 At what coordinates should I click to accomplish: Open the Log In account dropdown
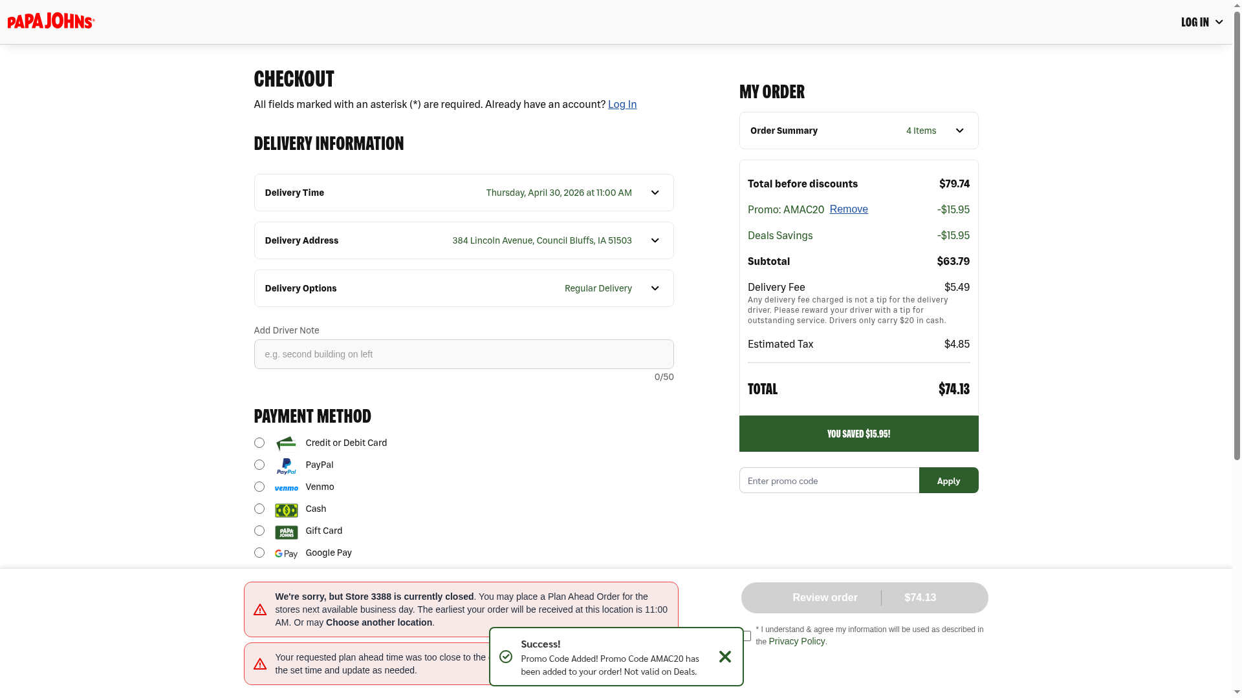[1202, 22]
